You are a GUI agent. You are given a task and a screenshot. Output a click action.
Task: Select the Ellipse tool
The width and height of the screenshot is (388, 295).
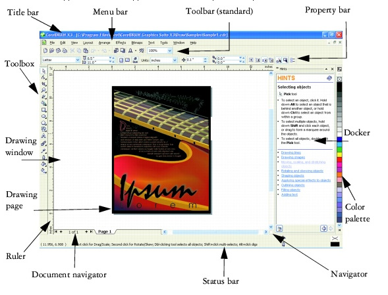click(x=43, y=116)
